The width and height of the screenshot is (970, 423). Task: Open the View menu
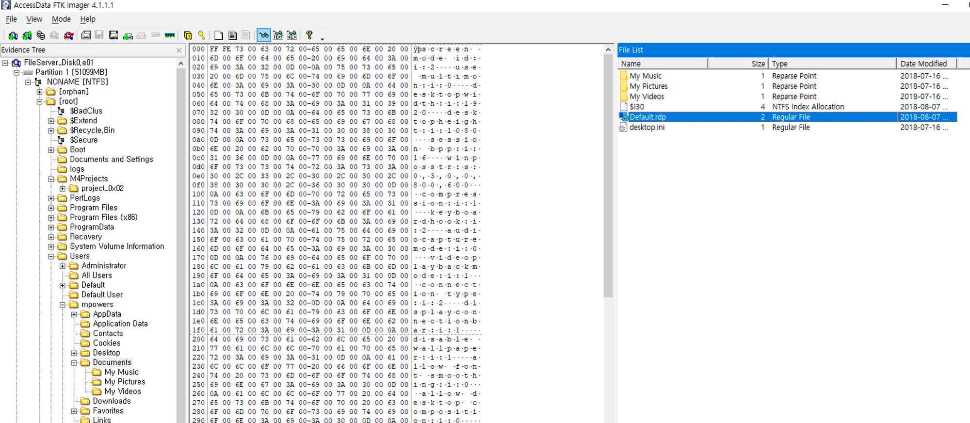coord(34,19)
